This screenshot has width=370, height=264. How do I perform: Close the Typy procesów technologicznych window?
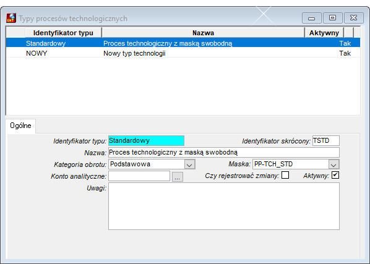tap(353, 18)
